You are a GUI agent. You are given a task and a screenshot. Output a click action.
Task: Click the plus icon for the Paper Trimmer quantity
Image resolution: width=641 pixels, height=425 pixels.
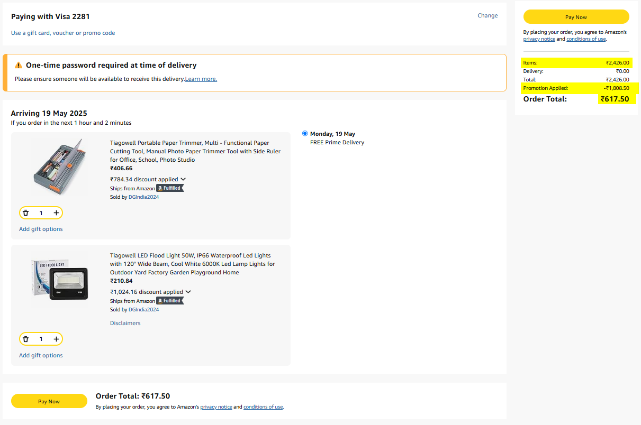[56, 213]
